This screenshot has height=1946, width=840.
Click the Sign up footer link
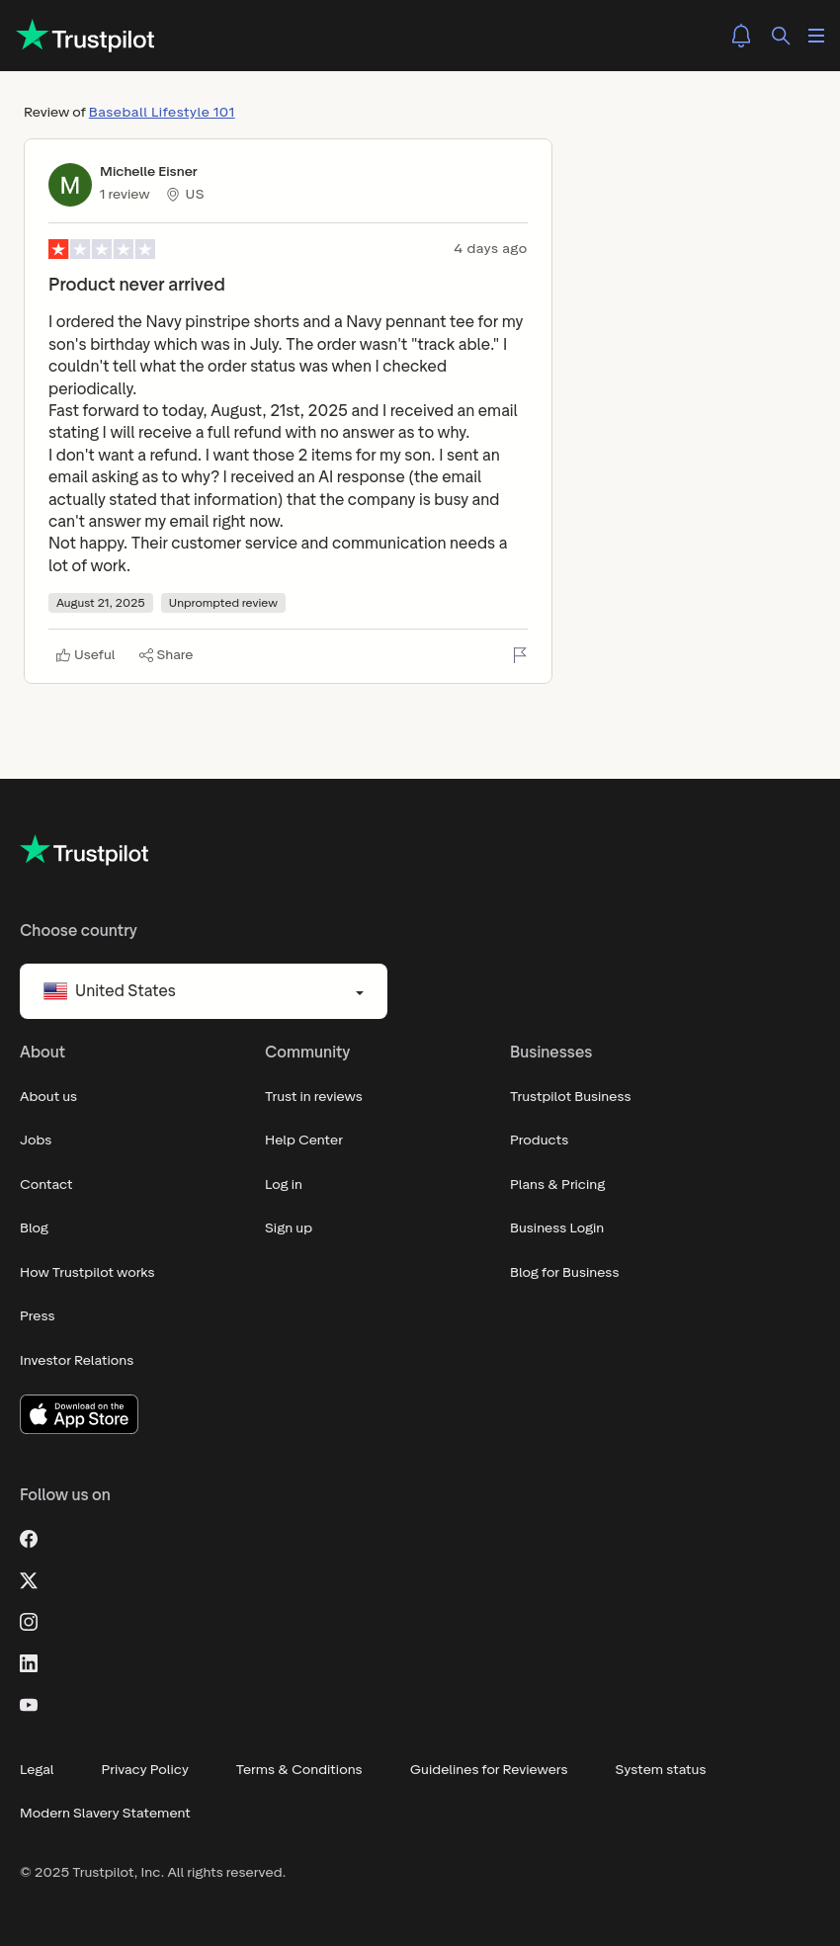289,1228
